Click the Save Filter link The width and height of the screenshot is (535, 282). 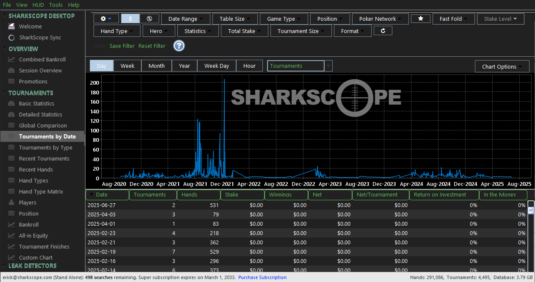click(122, 46)
